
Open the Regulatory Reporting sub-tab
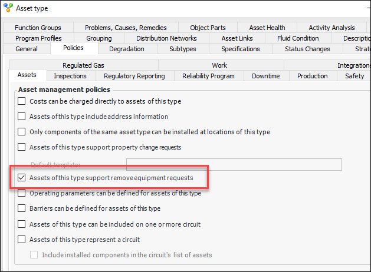(134, 76)
